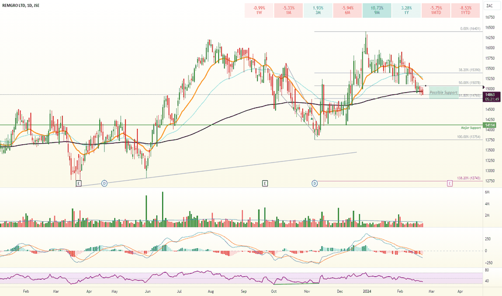The height and width of the screenshot is (296, 502).
Task: Click the earnings E marker in late March
Action: (79, 184)
